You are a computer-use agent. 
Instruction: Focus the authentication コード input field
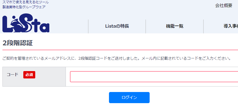pos(154,77)
